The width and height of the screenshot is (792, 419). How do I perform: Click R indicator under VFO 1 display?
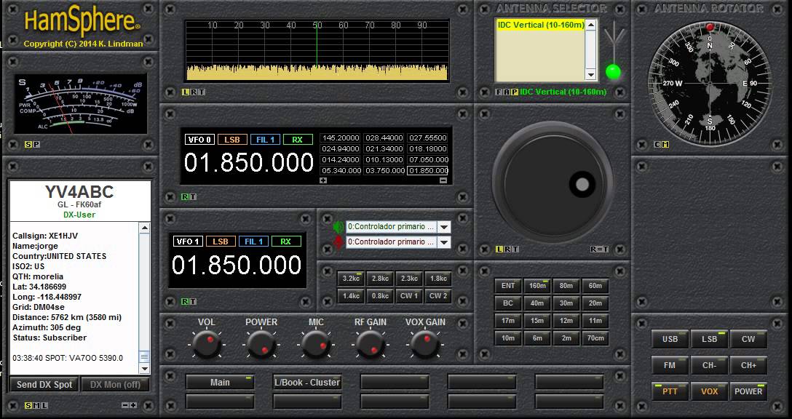tap(185, 301)
